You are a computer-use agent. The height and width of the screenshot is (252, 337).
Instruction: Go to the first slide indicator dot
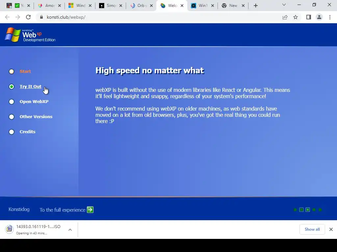(x=295, y=210)
